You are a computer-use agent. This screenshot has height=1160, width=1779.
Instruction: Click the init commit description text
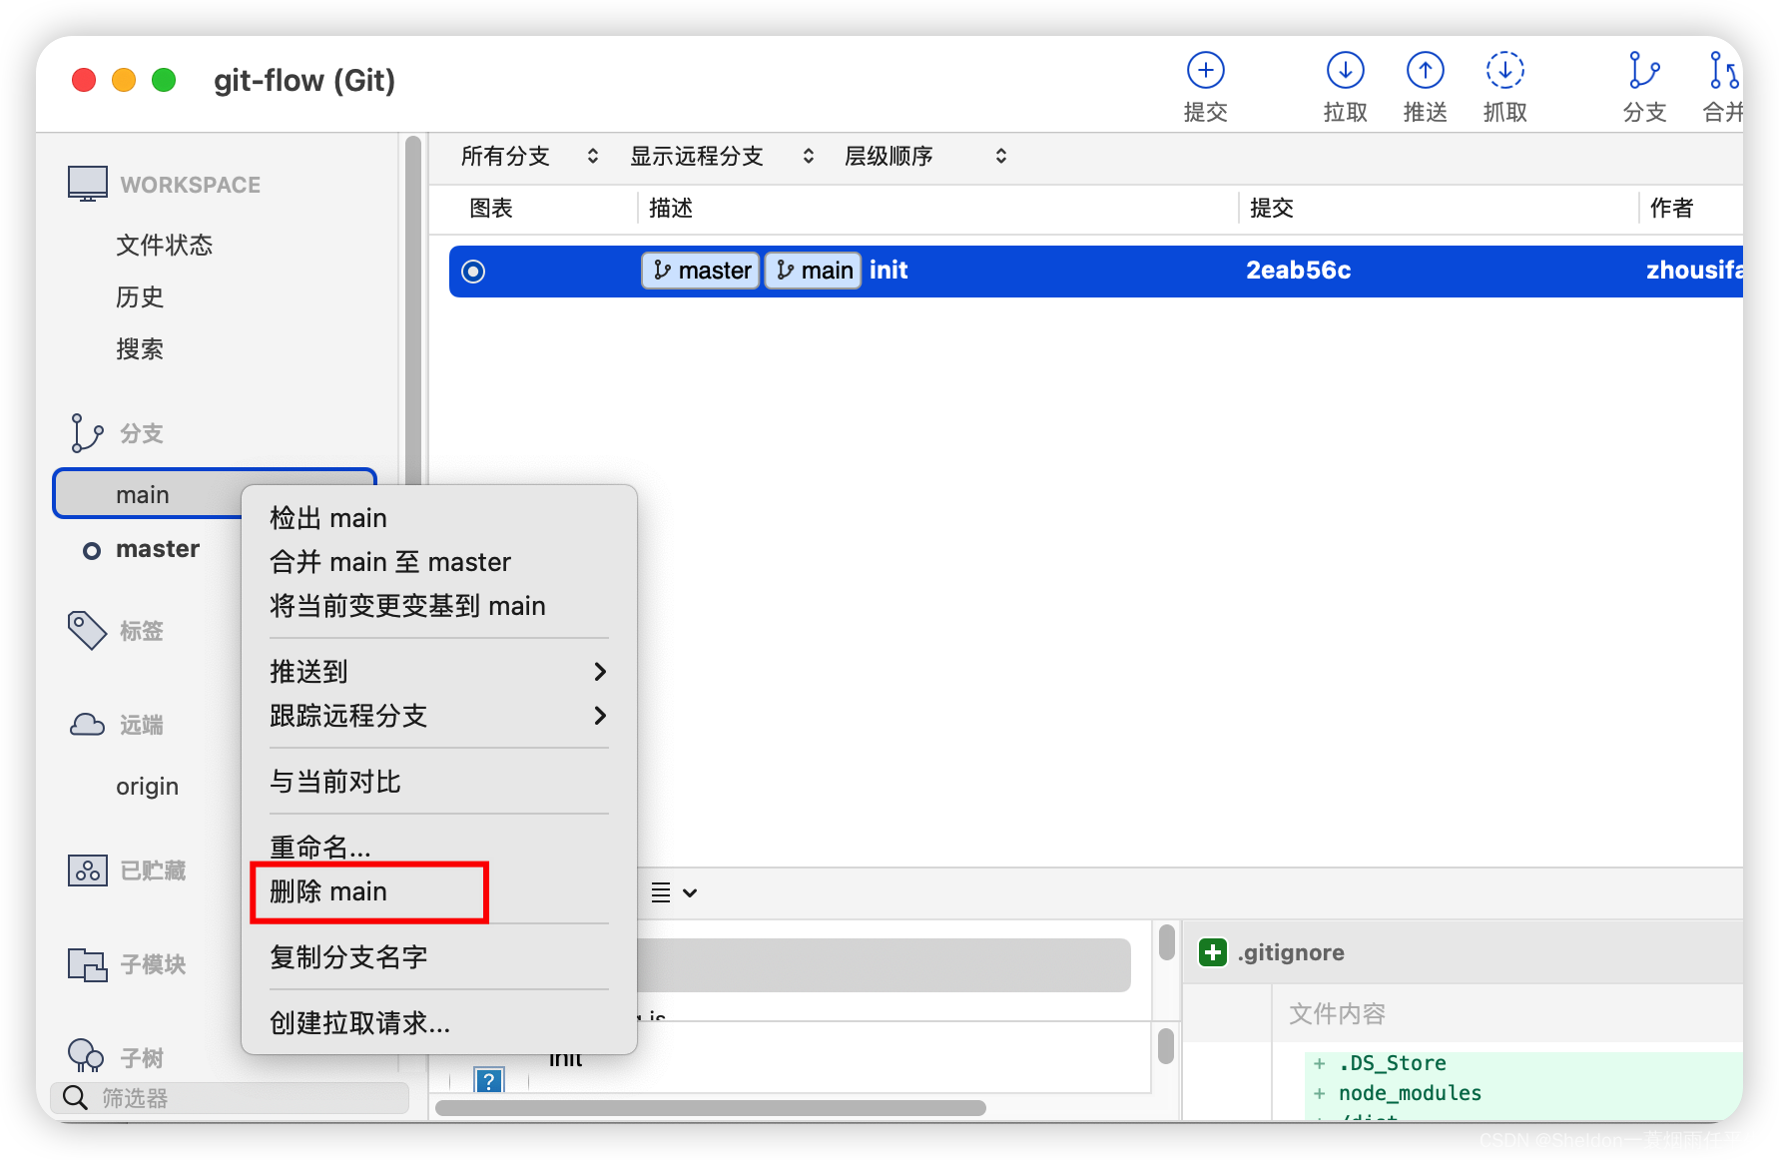point(889,271)
